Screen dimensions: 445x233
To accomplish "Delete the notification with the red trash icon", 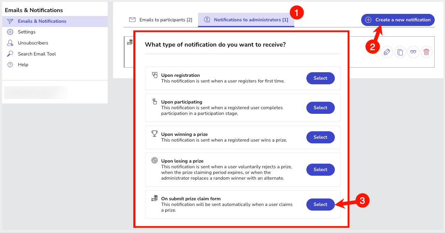I will [427, 52].
